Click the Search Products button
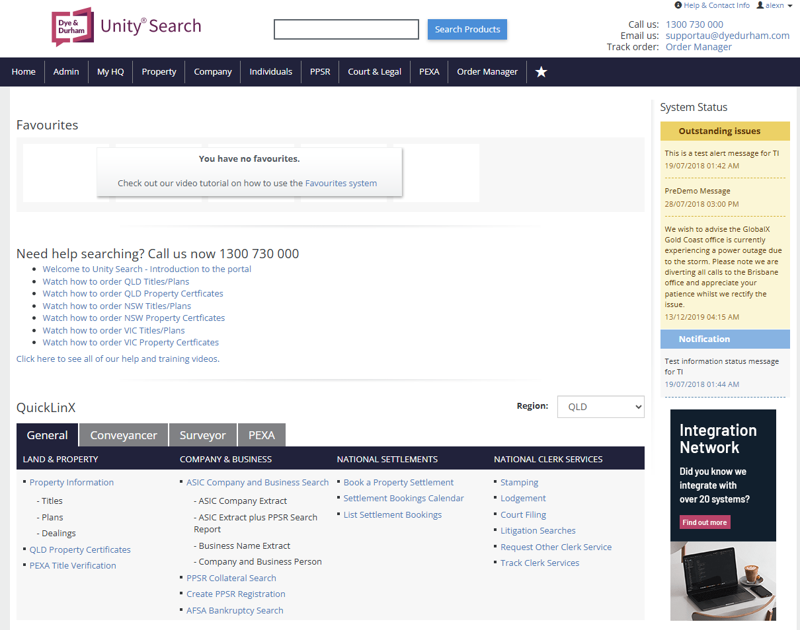800x630 pixels. tap(467, 29)
